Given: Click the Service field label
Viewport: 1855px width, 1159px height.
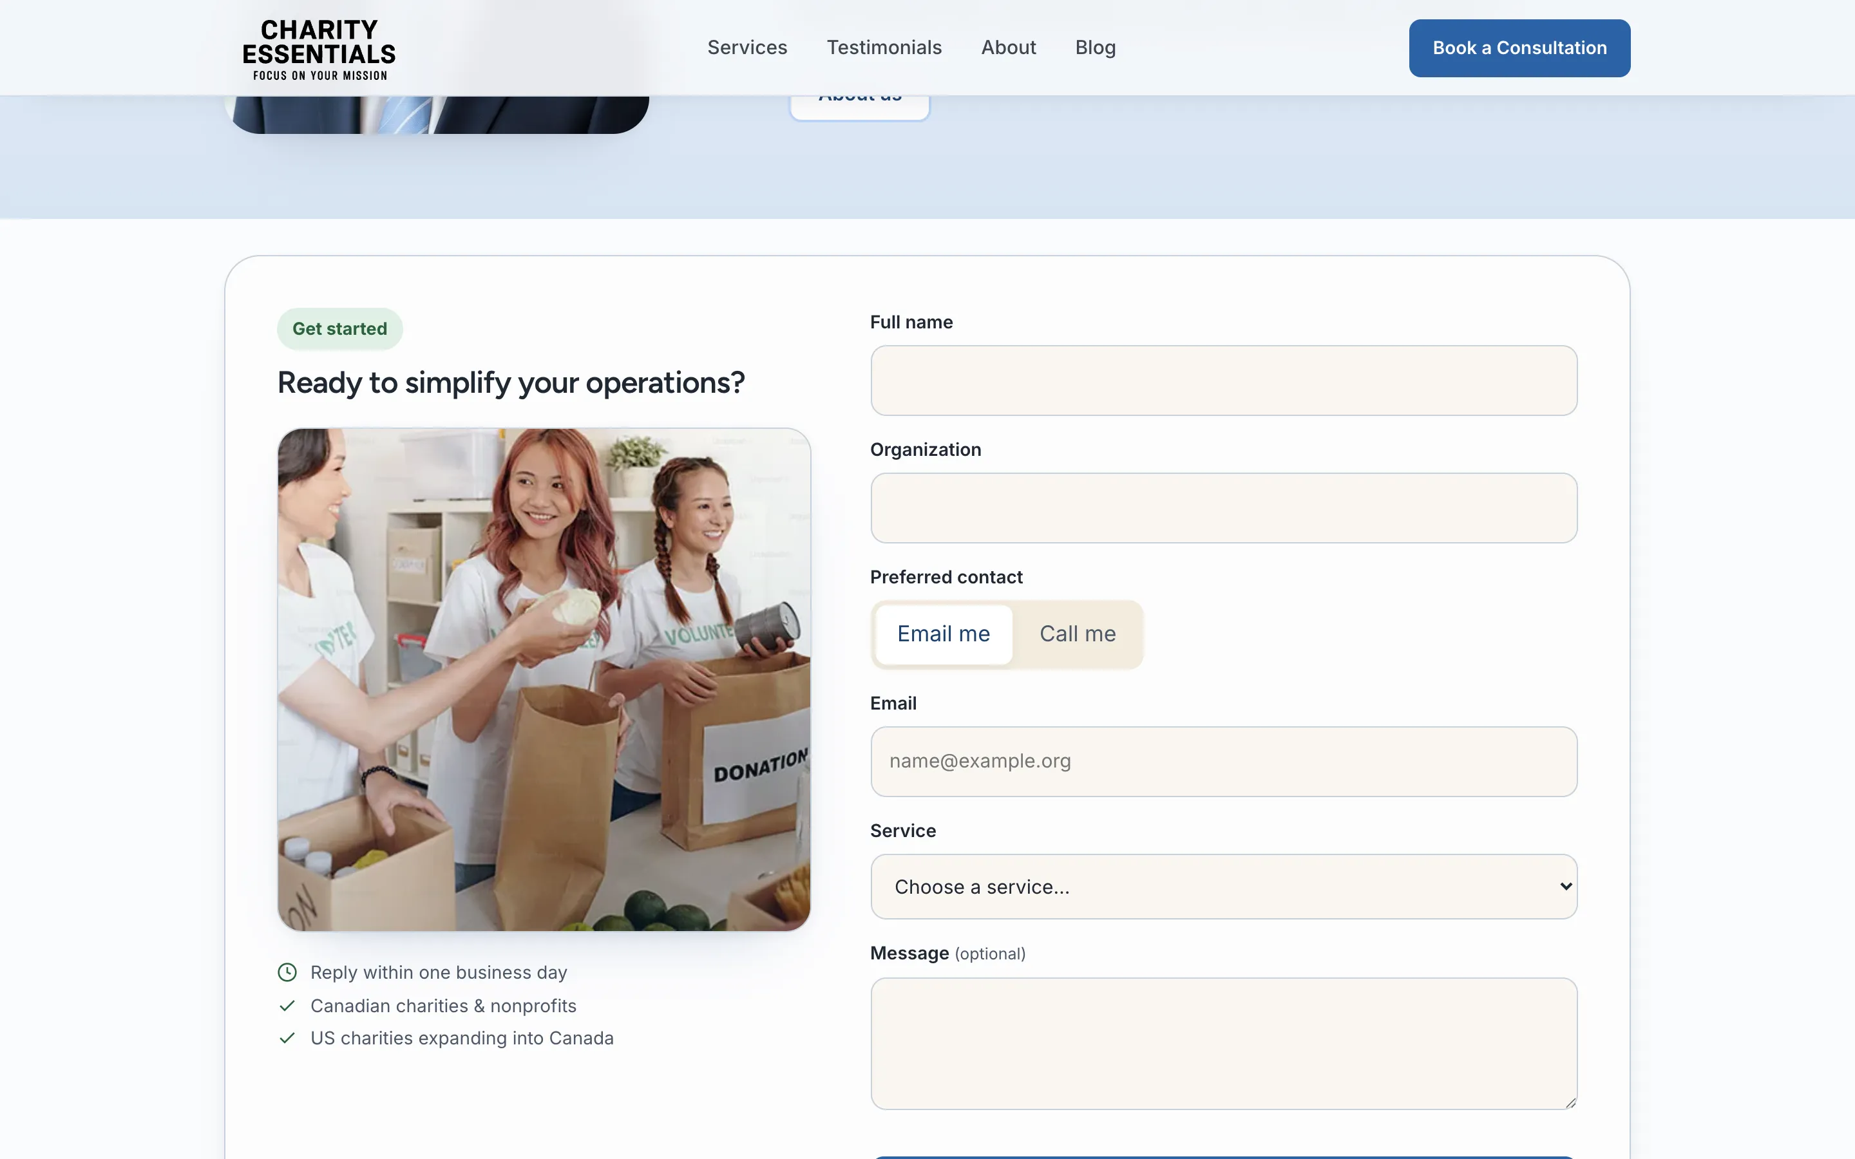Looking at the screenshot, I should pyautogui.click(x=903, y=831).
